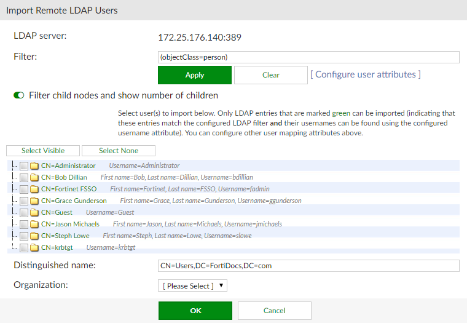Viewport: 467px width, 323px height.
Task: Open the Organization Please Select dropdown
Action: (192, 285)
